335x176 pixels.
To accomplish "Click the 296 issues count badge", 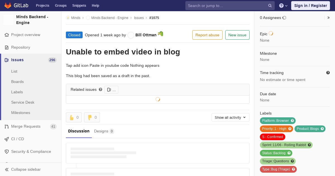I will click(x=52, y=60).
